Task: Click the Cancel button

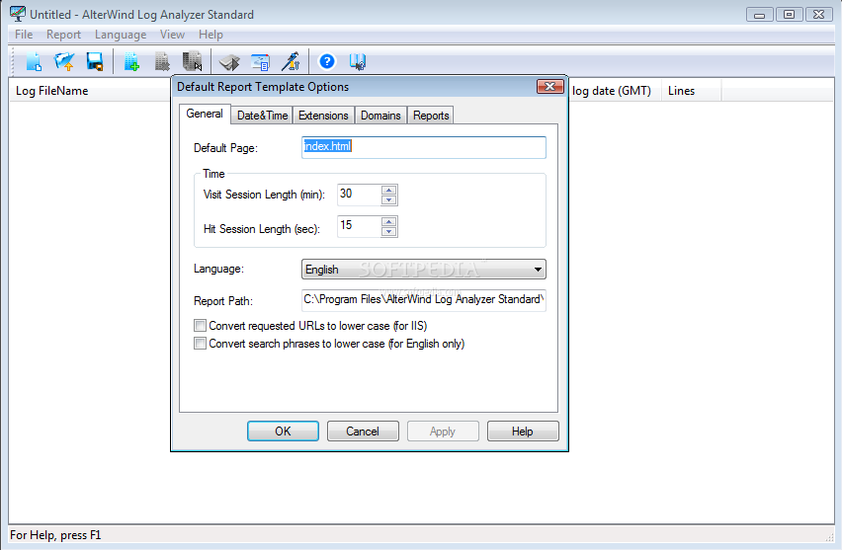Action: coord(363,431)
